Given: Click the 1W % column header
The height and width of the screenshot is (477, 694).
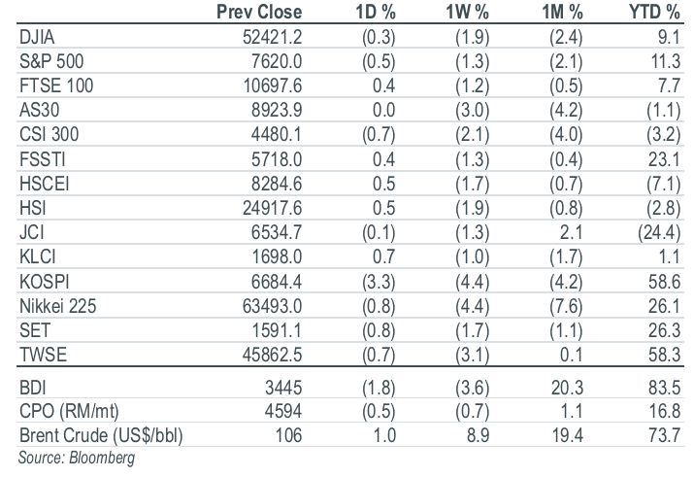Looking at the screenshot, I should (467, 12).
